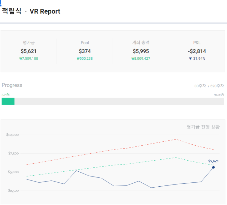
Task: Click the 31.94% loss percentage
Action: (x=199, y=58)
